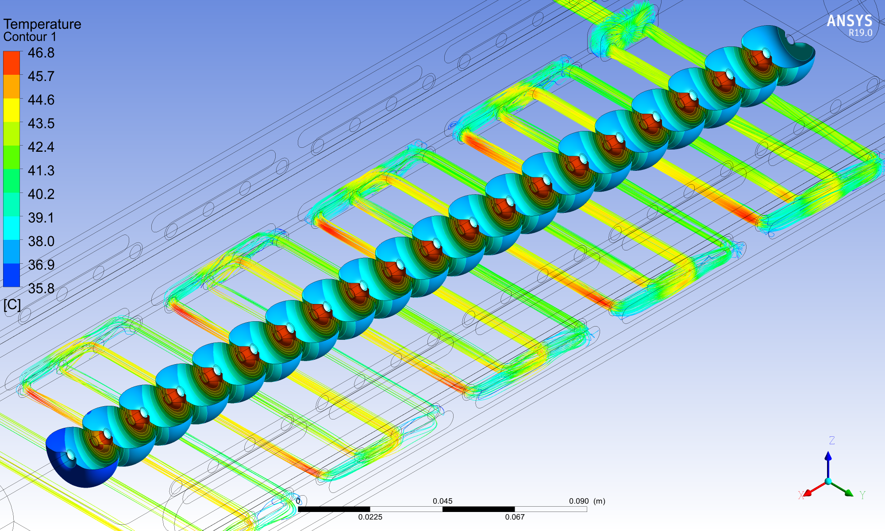This screenshot has height=531, width=885.
Task: Pick the lime legend band between 42.4 and 43.5
Action: coord(12,134)
